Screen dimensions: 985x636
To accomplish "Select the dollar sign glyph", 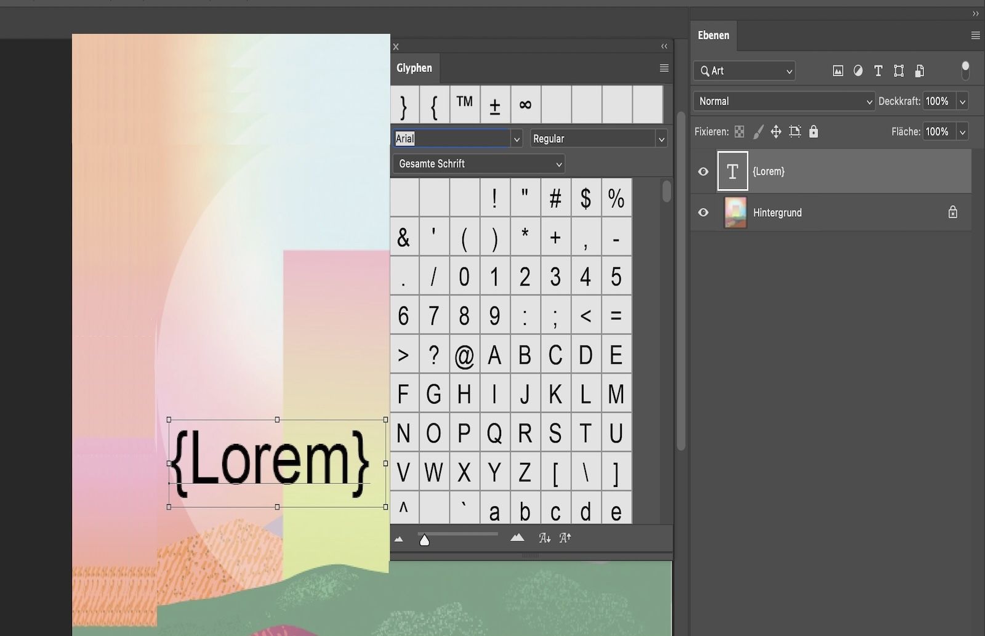I will tap(585, 197).
